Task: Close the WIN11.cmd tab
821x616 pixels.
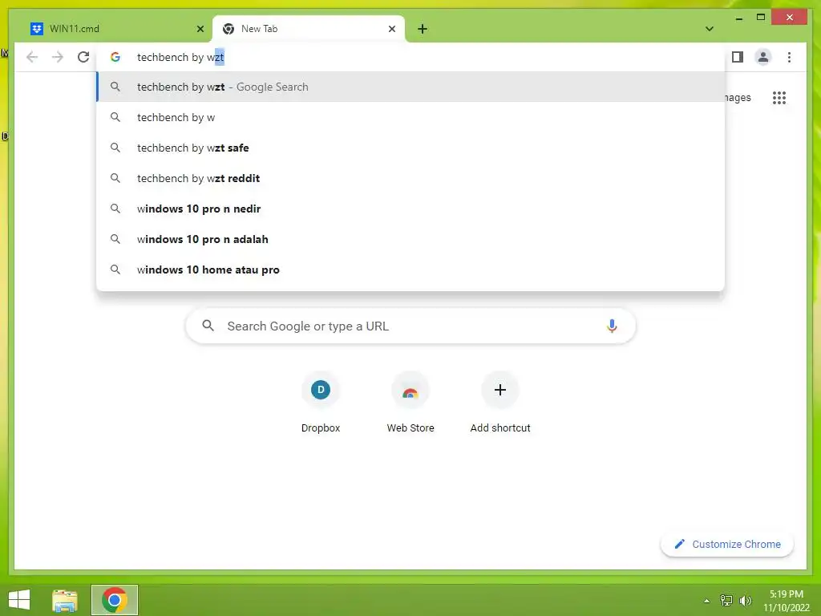Action: point(200,29)
